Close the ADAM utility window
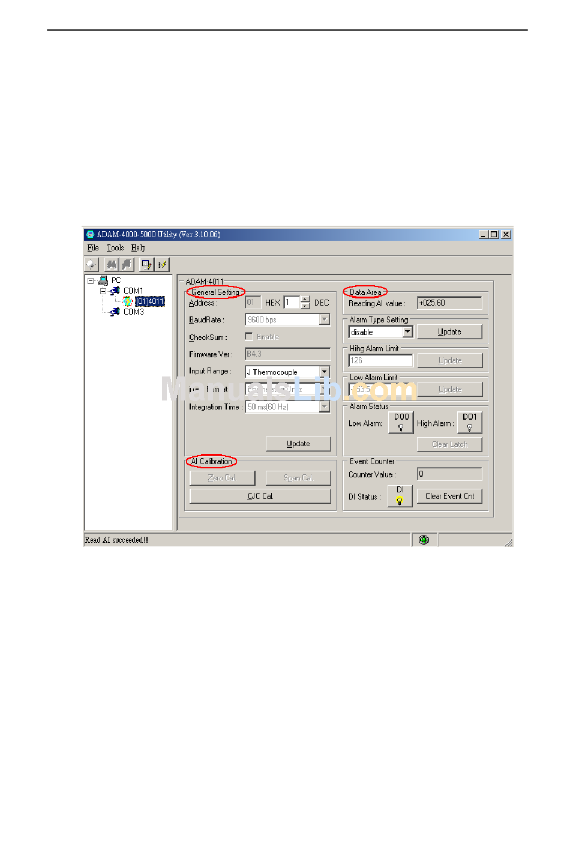The width and height of the screenshot is (570, 843). 506,234
